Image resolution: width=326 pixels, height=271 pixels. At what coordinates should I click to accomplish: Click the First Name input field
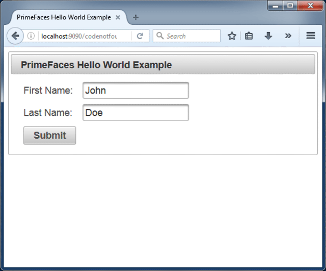[136, 91]
